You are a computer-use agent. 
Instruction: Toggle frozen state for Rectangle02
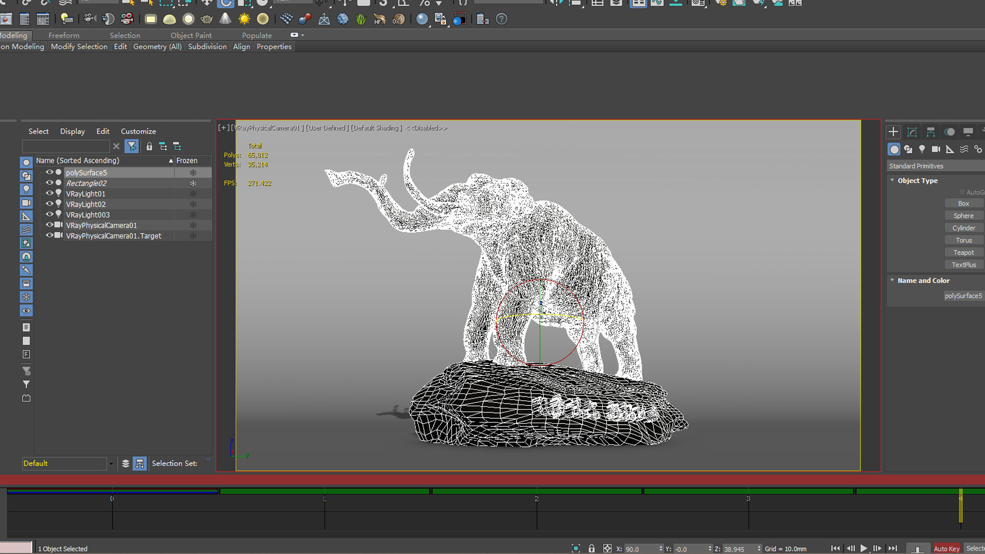[193, 183]
